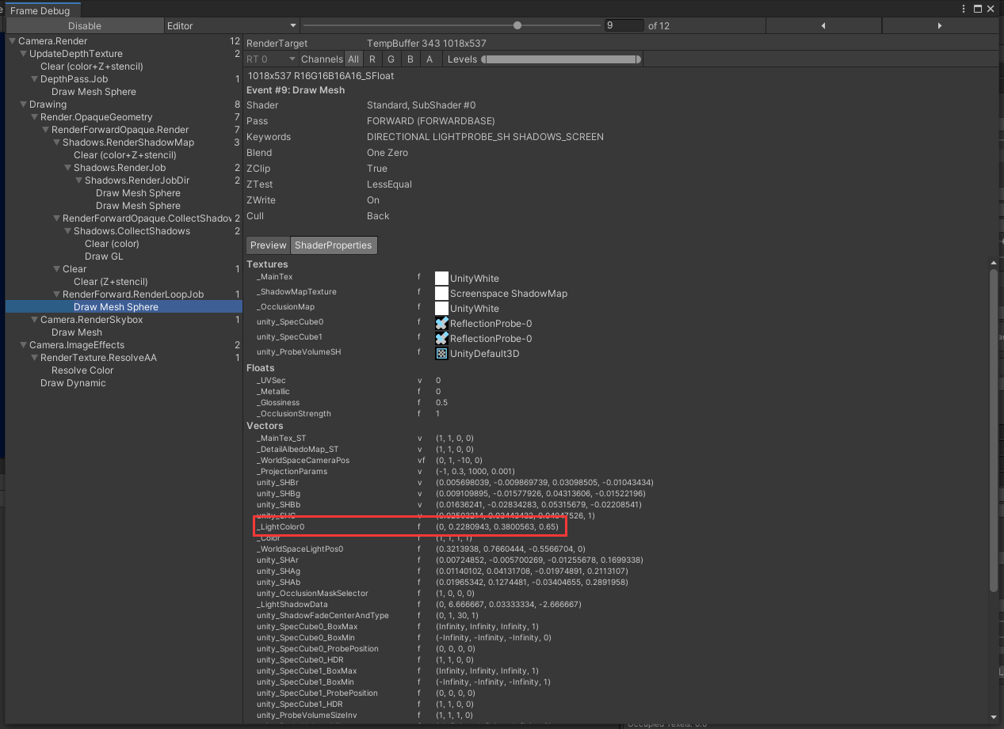The image size is (1004, 729).
Task: Click the unity_SpecCube1 ReflectionProbe-0 icon
Action: [441, 338]
